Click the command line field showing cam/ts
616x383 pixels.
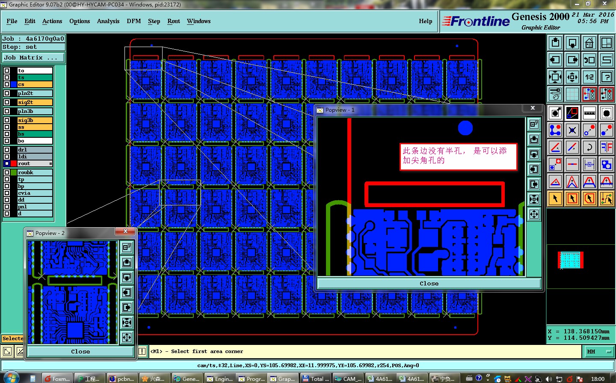308,365
